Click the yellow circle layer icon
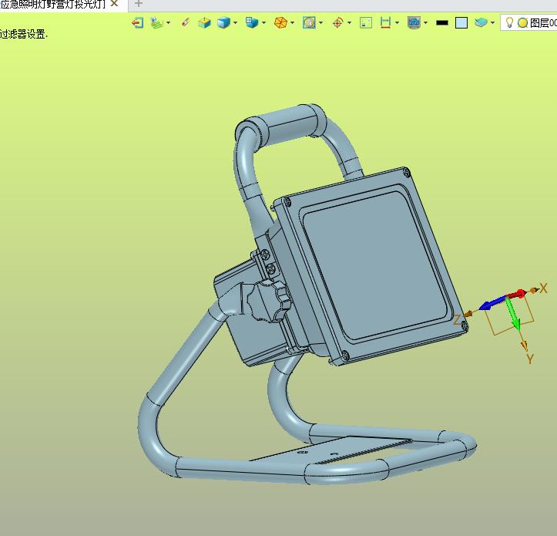This screenshot has width=557, height=536. pyautogui.click(x=522, y=23)
